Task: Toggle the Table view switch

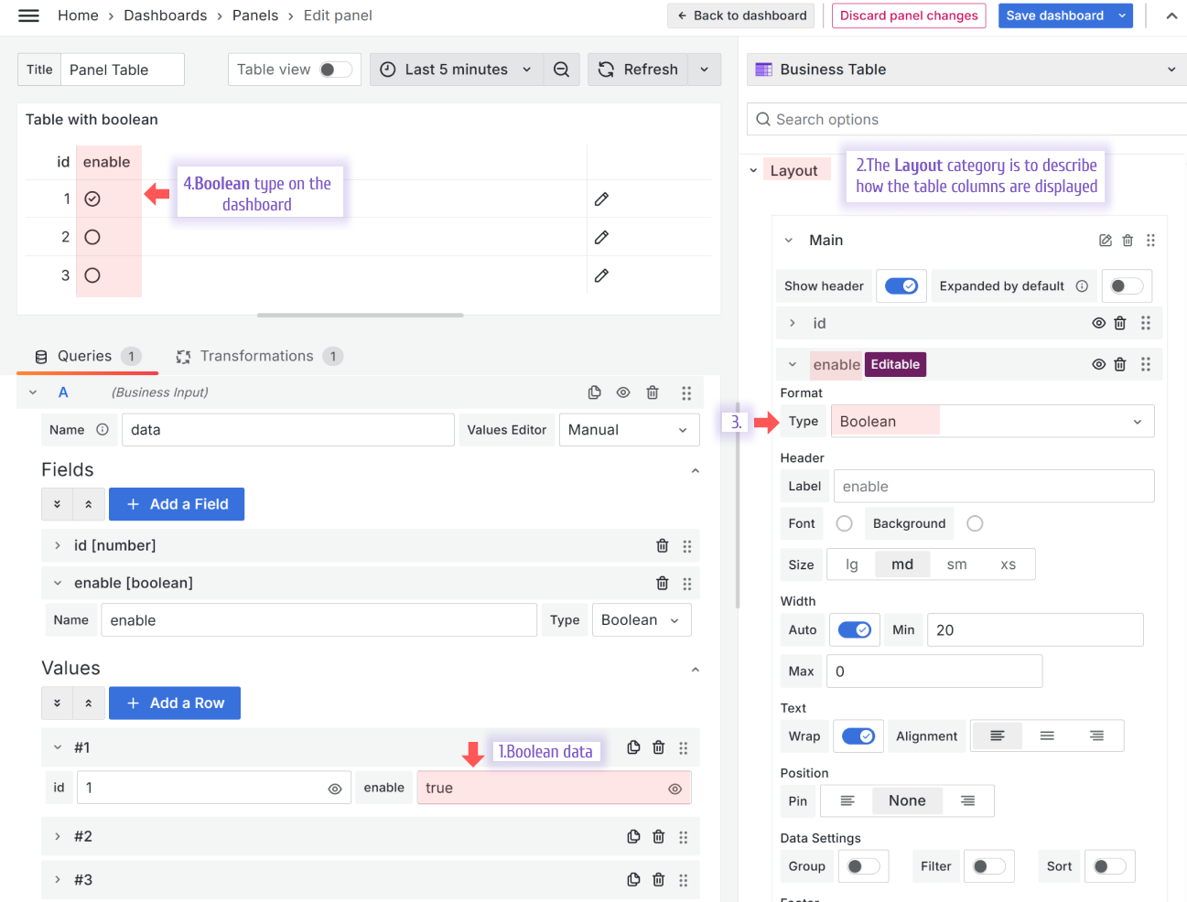Action: 335,70
